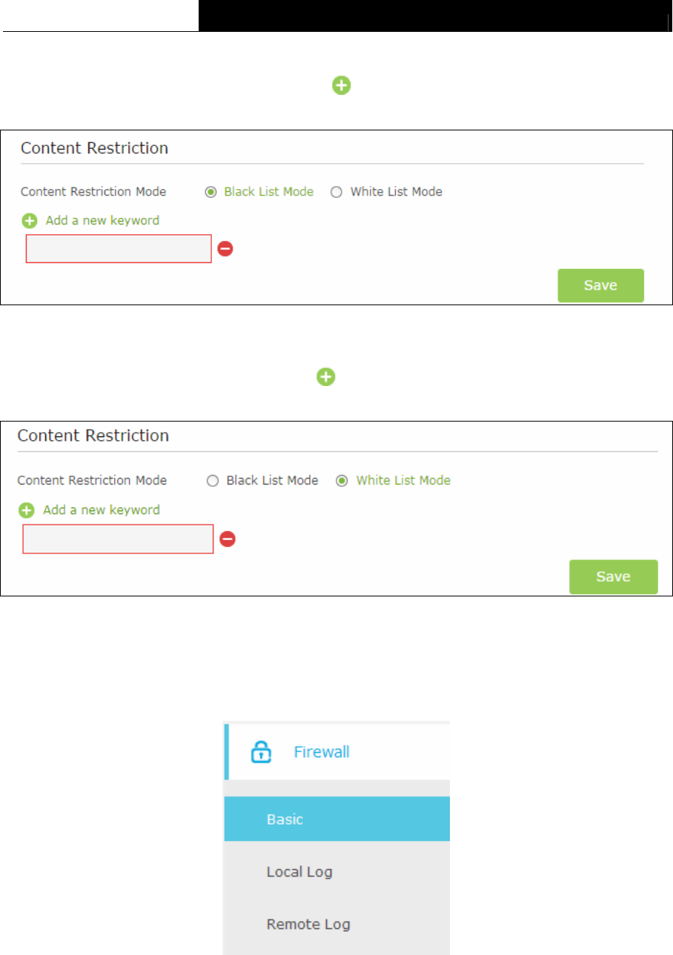Select the checked Black List Mode radio button
This screenshot has height=955, width=673.
210,192
